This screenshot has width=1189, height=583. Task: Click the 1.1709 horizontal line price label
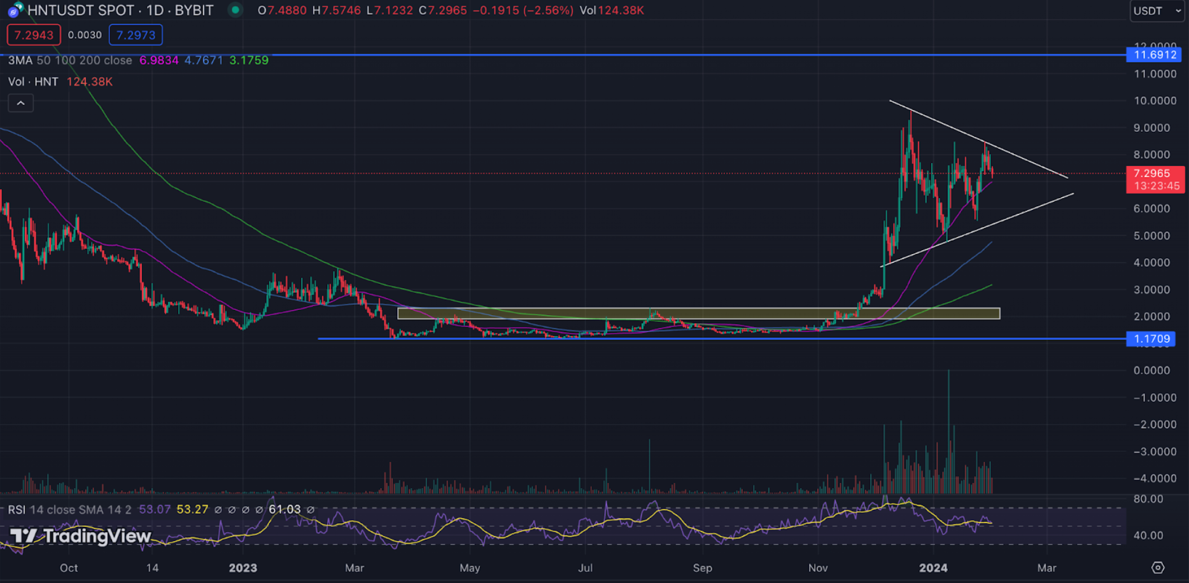tap(1151, 339)
